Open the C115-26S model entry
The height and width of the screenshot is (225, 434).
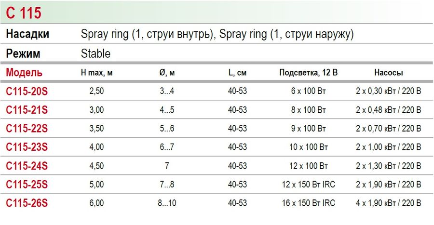point(27,203)
